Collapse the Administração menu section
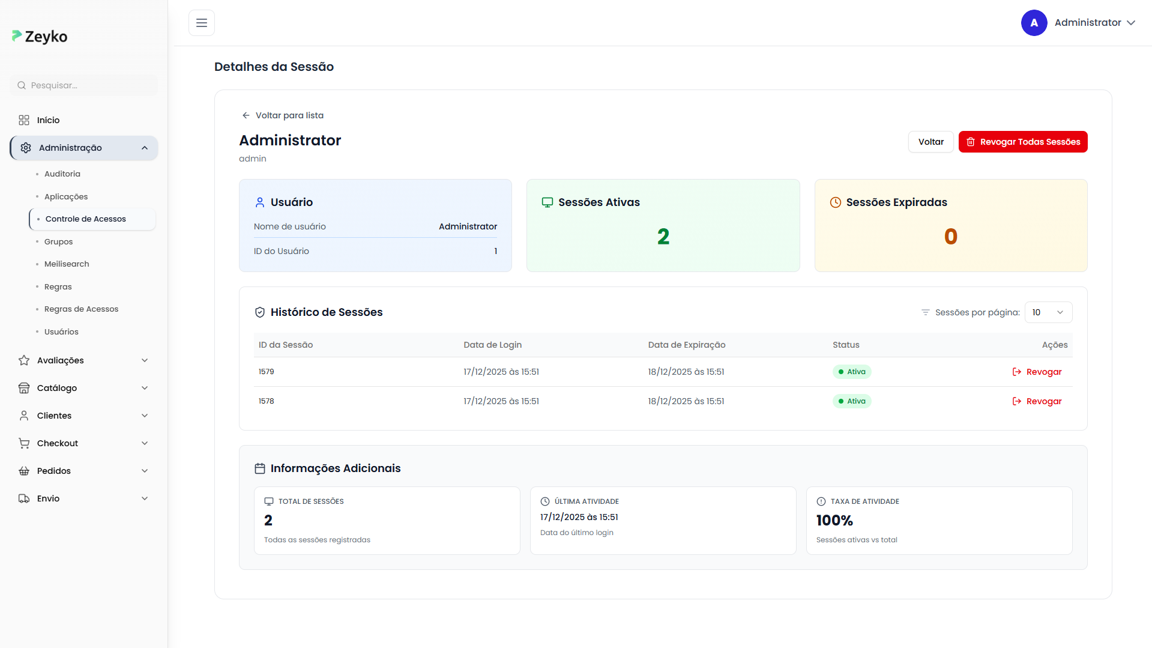1152x648 pixels. [x=145, y=148]
